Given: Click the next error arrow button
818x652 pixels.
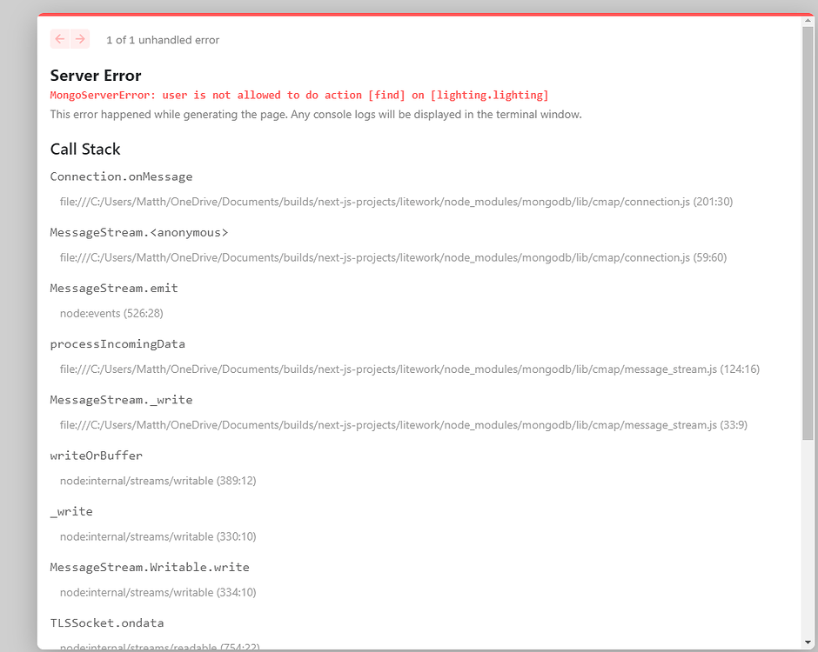Looking at the screenshot, I should (x=80, y=39).
